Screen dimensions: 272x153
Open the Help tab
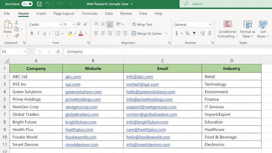[x=158, y=13]
